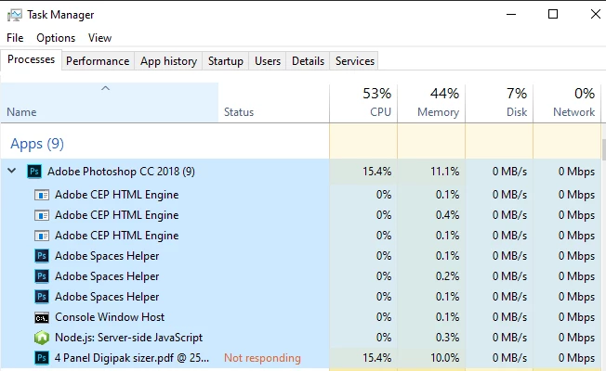The width and height of the screenshot is (606, 371).
Task: Click the sort arrow above Name column
Action: [x=106, y=88]
